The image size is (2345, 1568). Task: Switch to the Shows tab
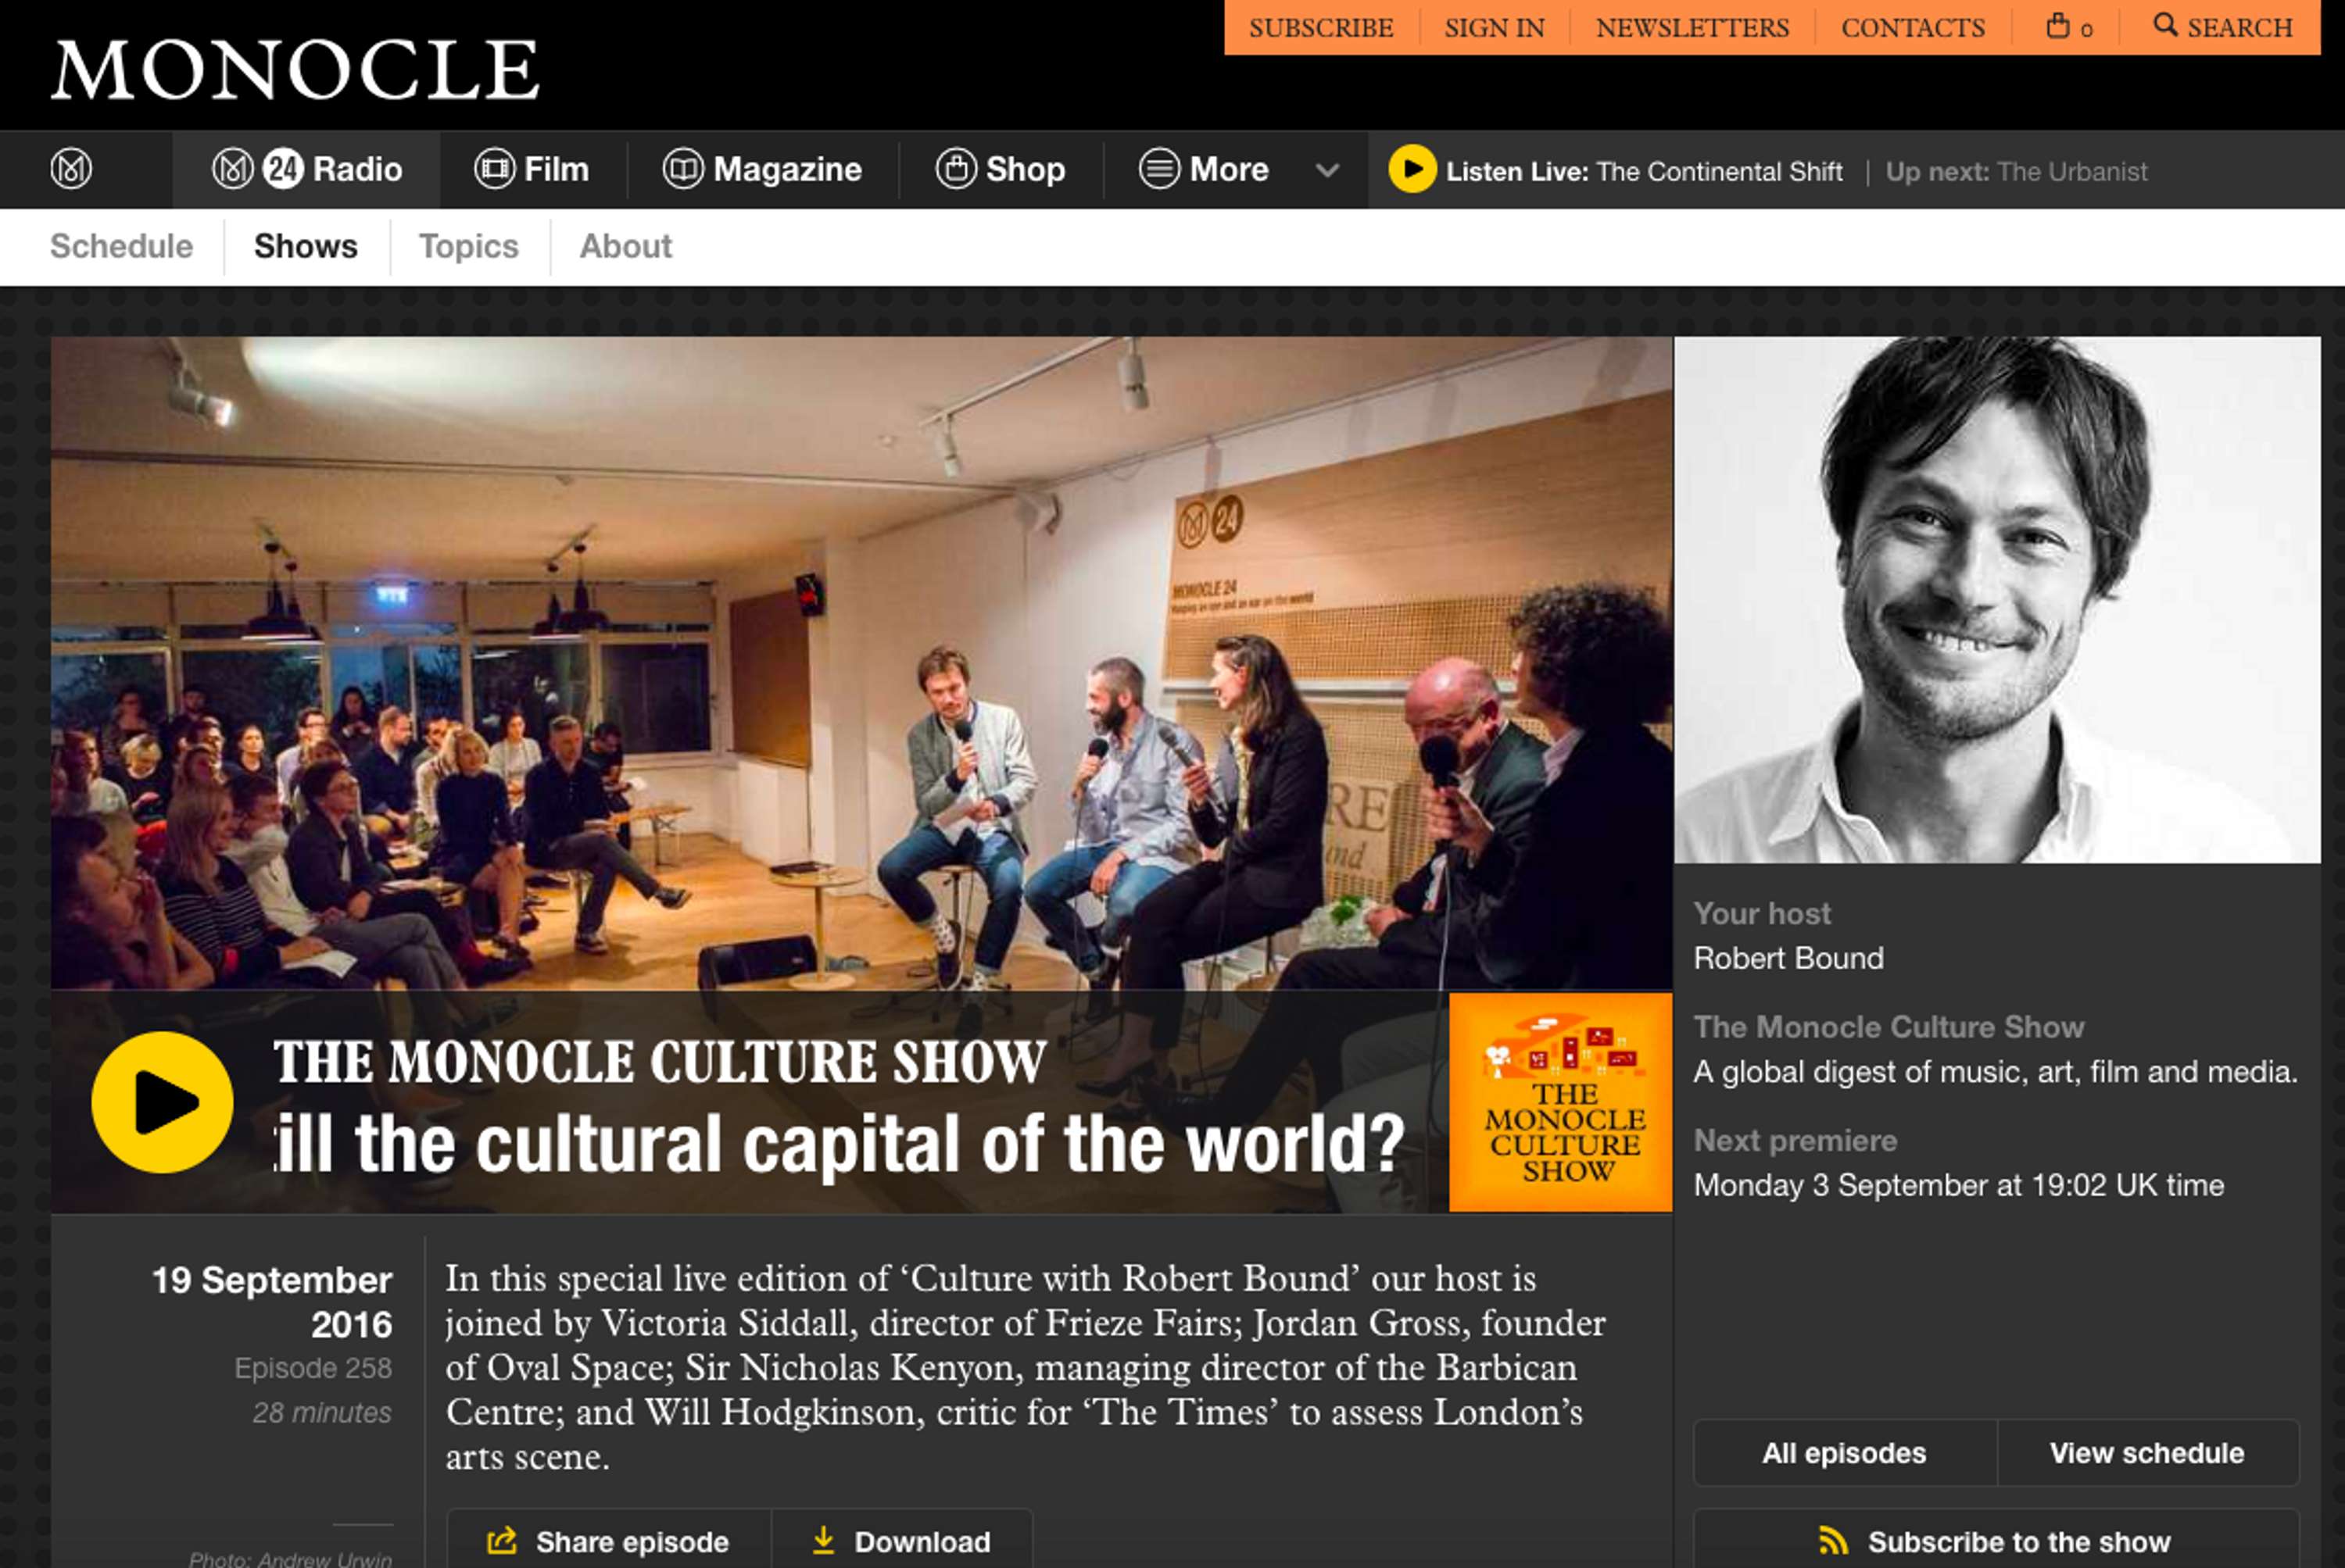(x=305, y=246)
